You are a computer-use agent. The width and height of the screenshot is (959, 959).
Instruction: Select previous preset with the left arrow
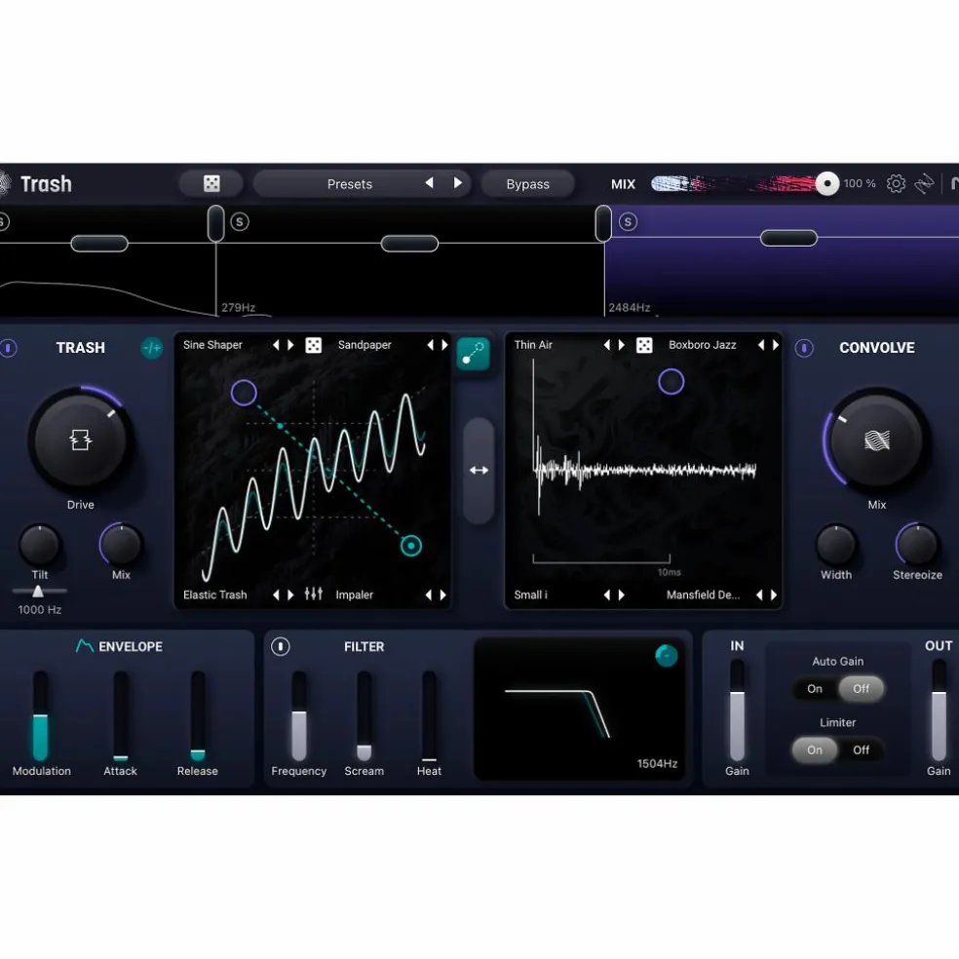[430, 183]
